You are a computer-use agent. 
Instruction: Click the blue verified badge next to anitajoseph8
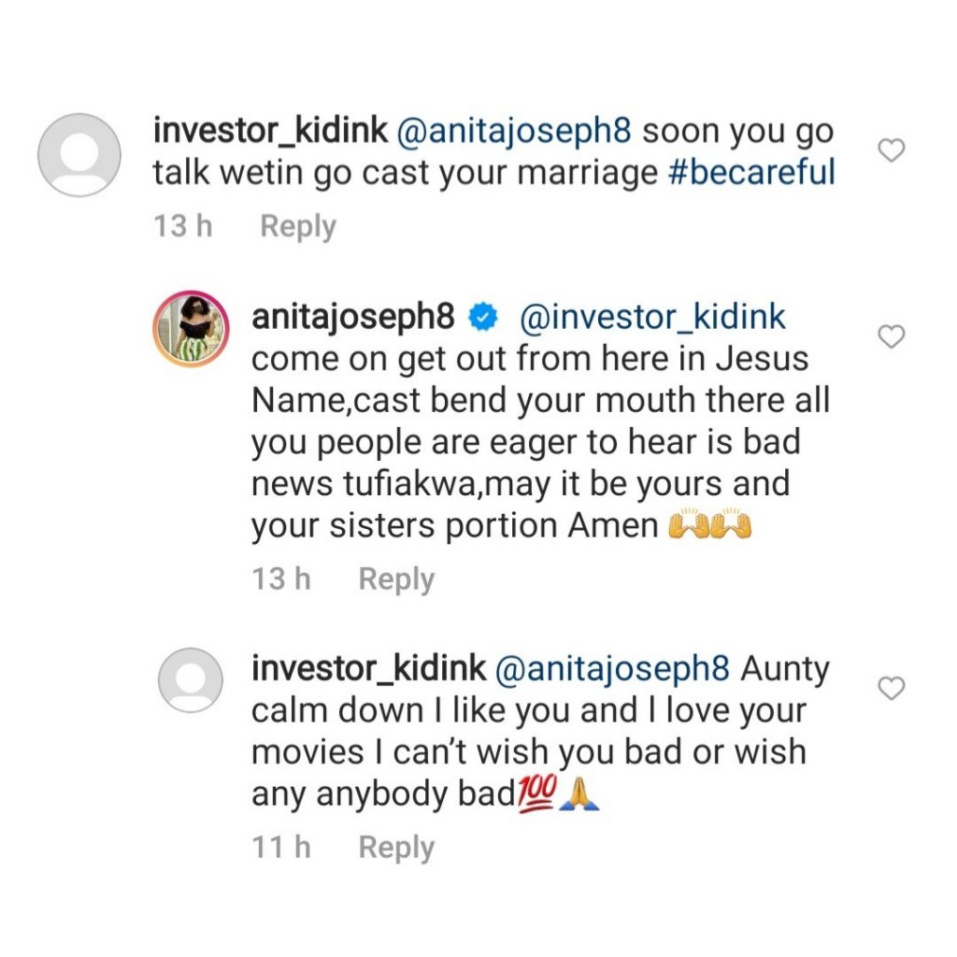[481, 319]
